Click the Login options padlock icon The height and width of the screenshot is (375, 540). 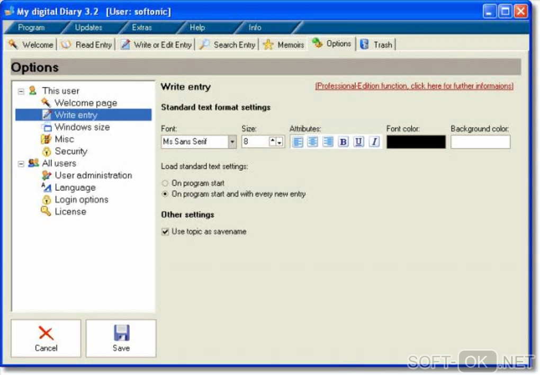coord(47,200)
